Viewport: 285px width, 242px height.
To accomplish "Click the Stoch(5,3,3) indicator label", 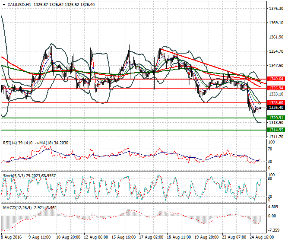I will coord(13,176).
